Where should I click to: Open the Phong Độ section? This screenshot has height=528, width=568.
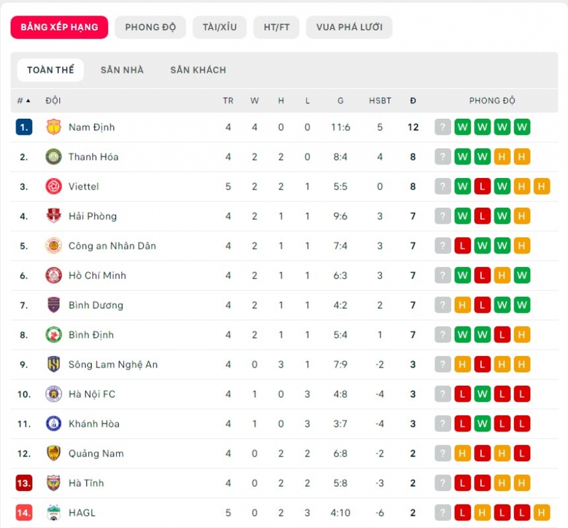[150, 27]
